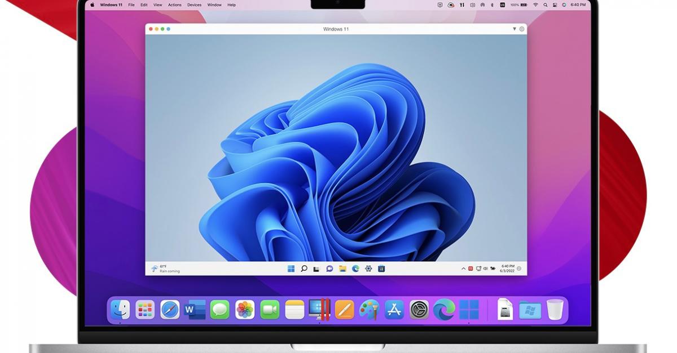
Task: Open Messages from the Dock
Action: 220,309
